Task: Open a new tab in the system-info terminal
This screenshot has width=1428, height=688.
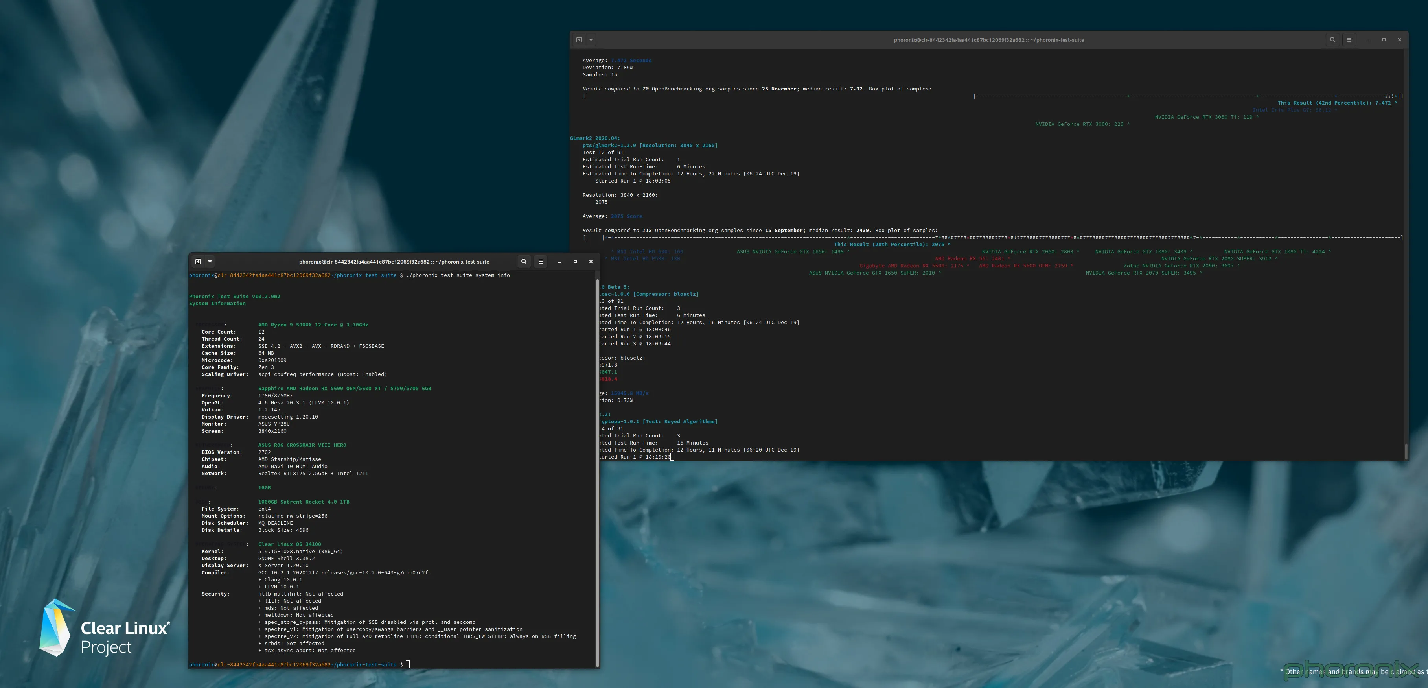Action: pos(198,261)
